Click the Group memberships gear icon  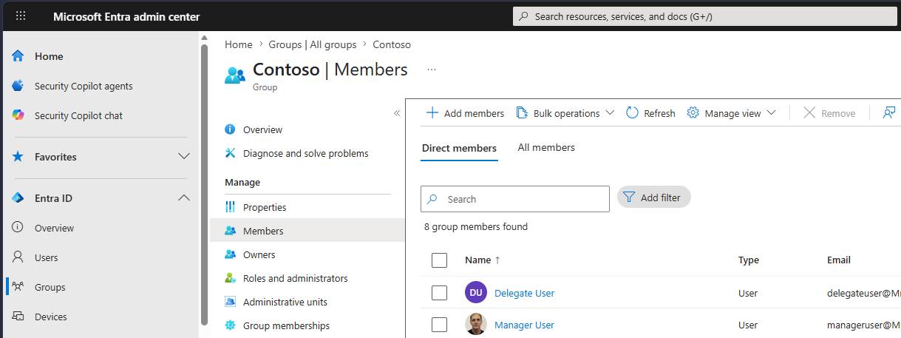[230, 325]
